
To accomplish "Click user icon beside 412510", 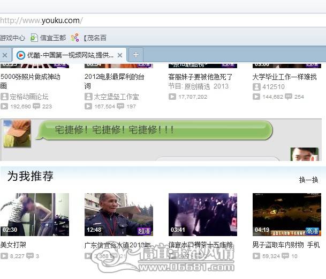I will [256, 87].
